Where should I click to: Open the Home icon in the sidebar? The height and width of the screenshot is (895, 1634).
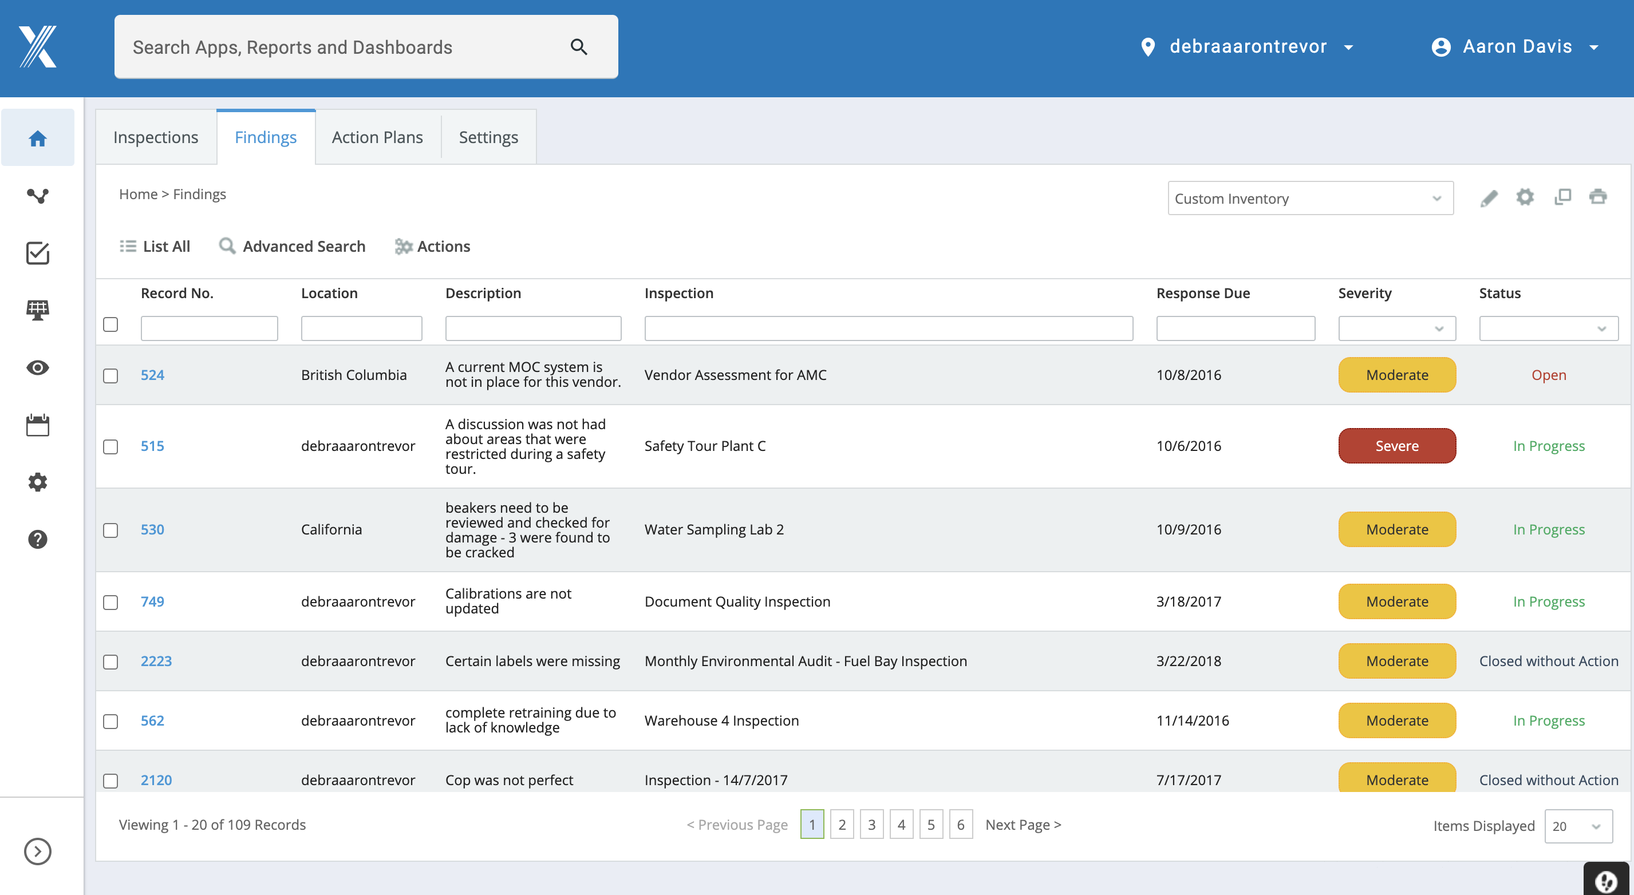pyautogui.click(x=37, y=137)
